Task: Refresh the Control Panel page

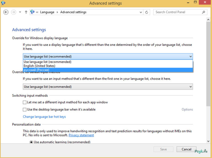Action: point(147,12)
